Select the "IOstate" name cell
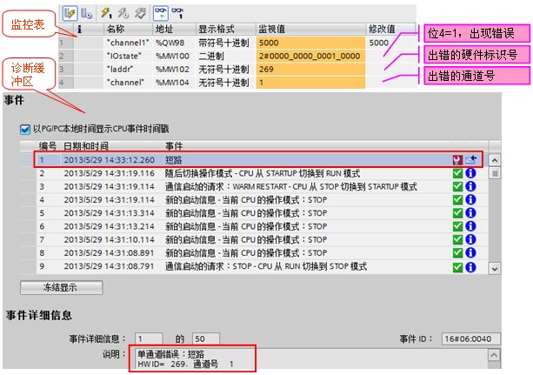The width and height of the screenshot is (533, 375). click(x=128, y=56)
